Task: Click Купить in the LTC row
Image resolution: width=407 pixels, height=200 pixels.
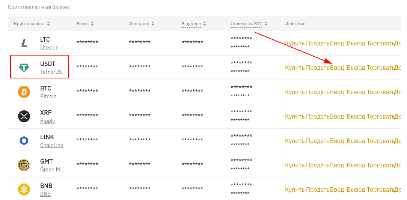Action: pos(295,43)
